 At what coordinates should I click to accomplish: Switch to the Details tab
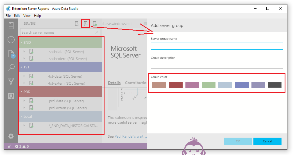pyautogui.click(x=114, y=83)
